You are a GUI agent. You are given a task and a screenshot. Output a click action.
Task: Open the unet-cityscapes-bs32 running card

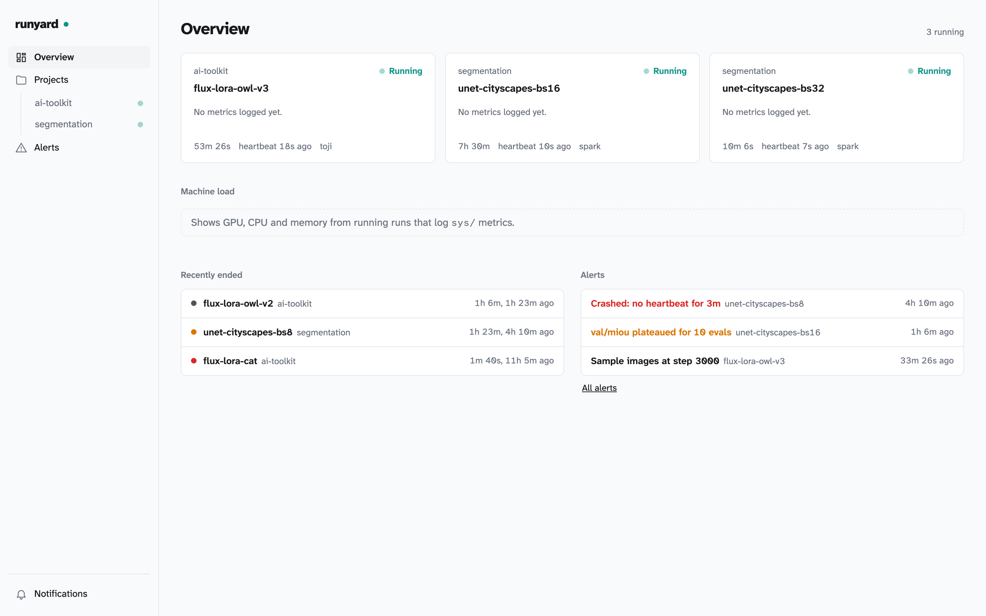click(x=836, y=108)
